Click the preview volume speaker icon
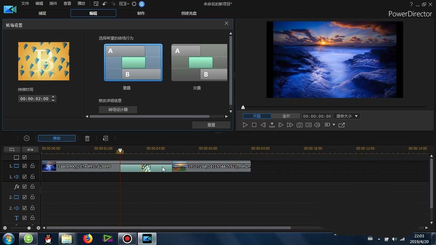Image resolution: width=436 pixels, height=245 pixels. [317, 125]
